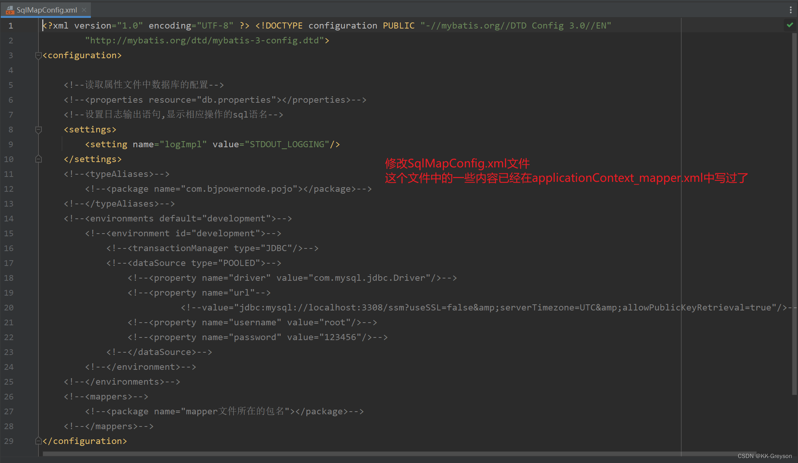Click line number 9 in gutter
The height and width of the screenshot is (463, 798).
pyautogui.click(x=11, y=145)
